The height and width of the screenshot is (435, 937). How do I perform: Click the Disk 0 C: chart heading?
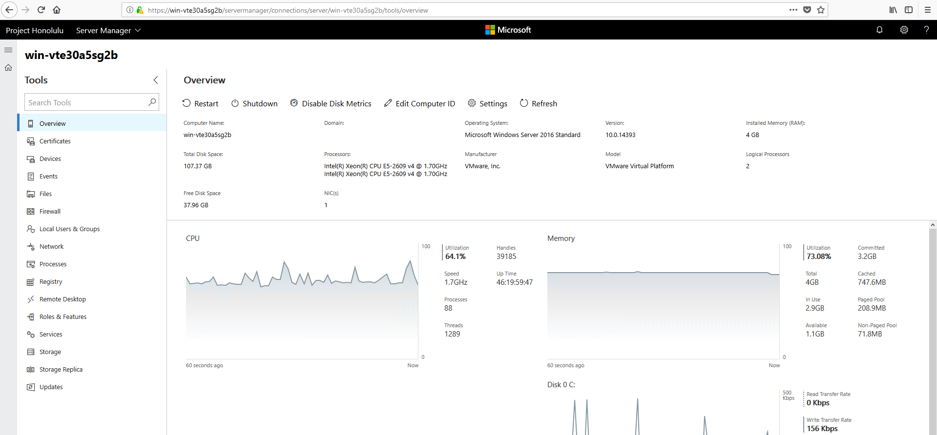(x=561, y=385)
